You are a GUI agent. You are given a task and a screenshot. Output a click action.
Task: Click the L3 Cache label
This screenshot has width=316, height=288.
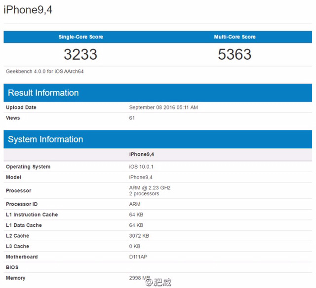click(18, 247)
